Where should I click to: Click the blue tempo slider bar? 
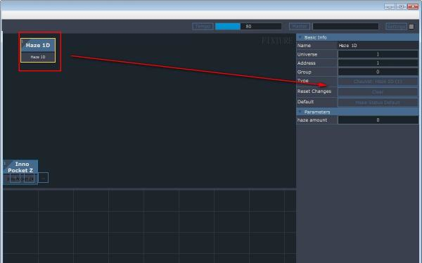pyautogui.click(x=228, y=27)
